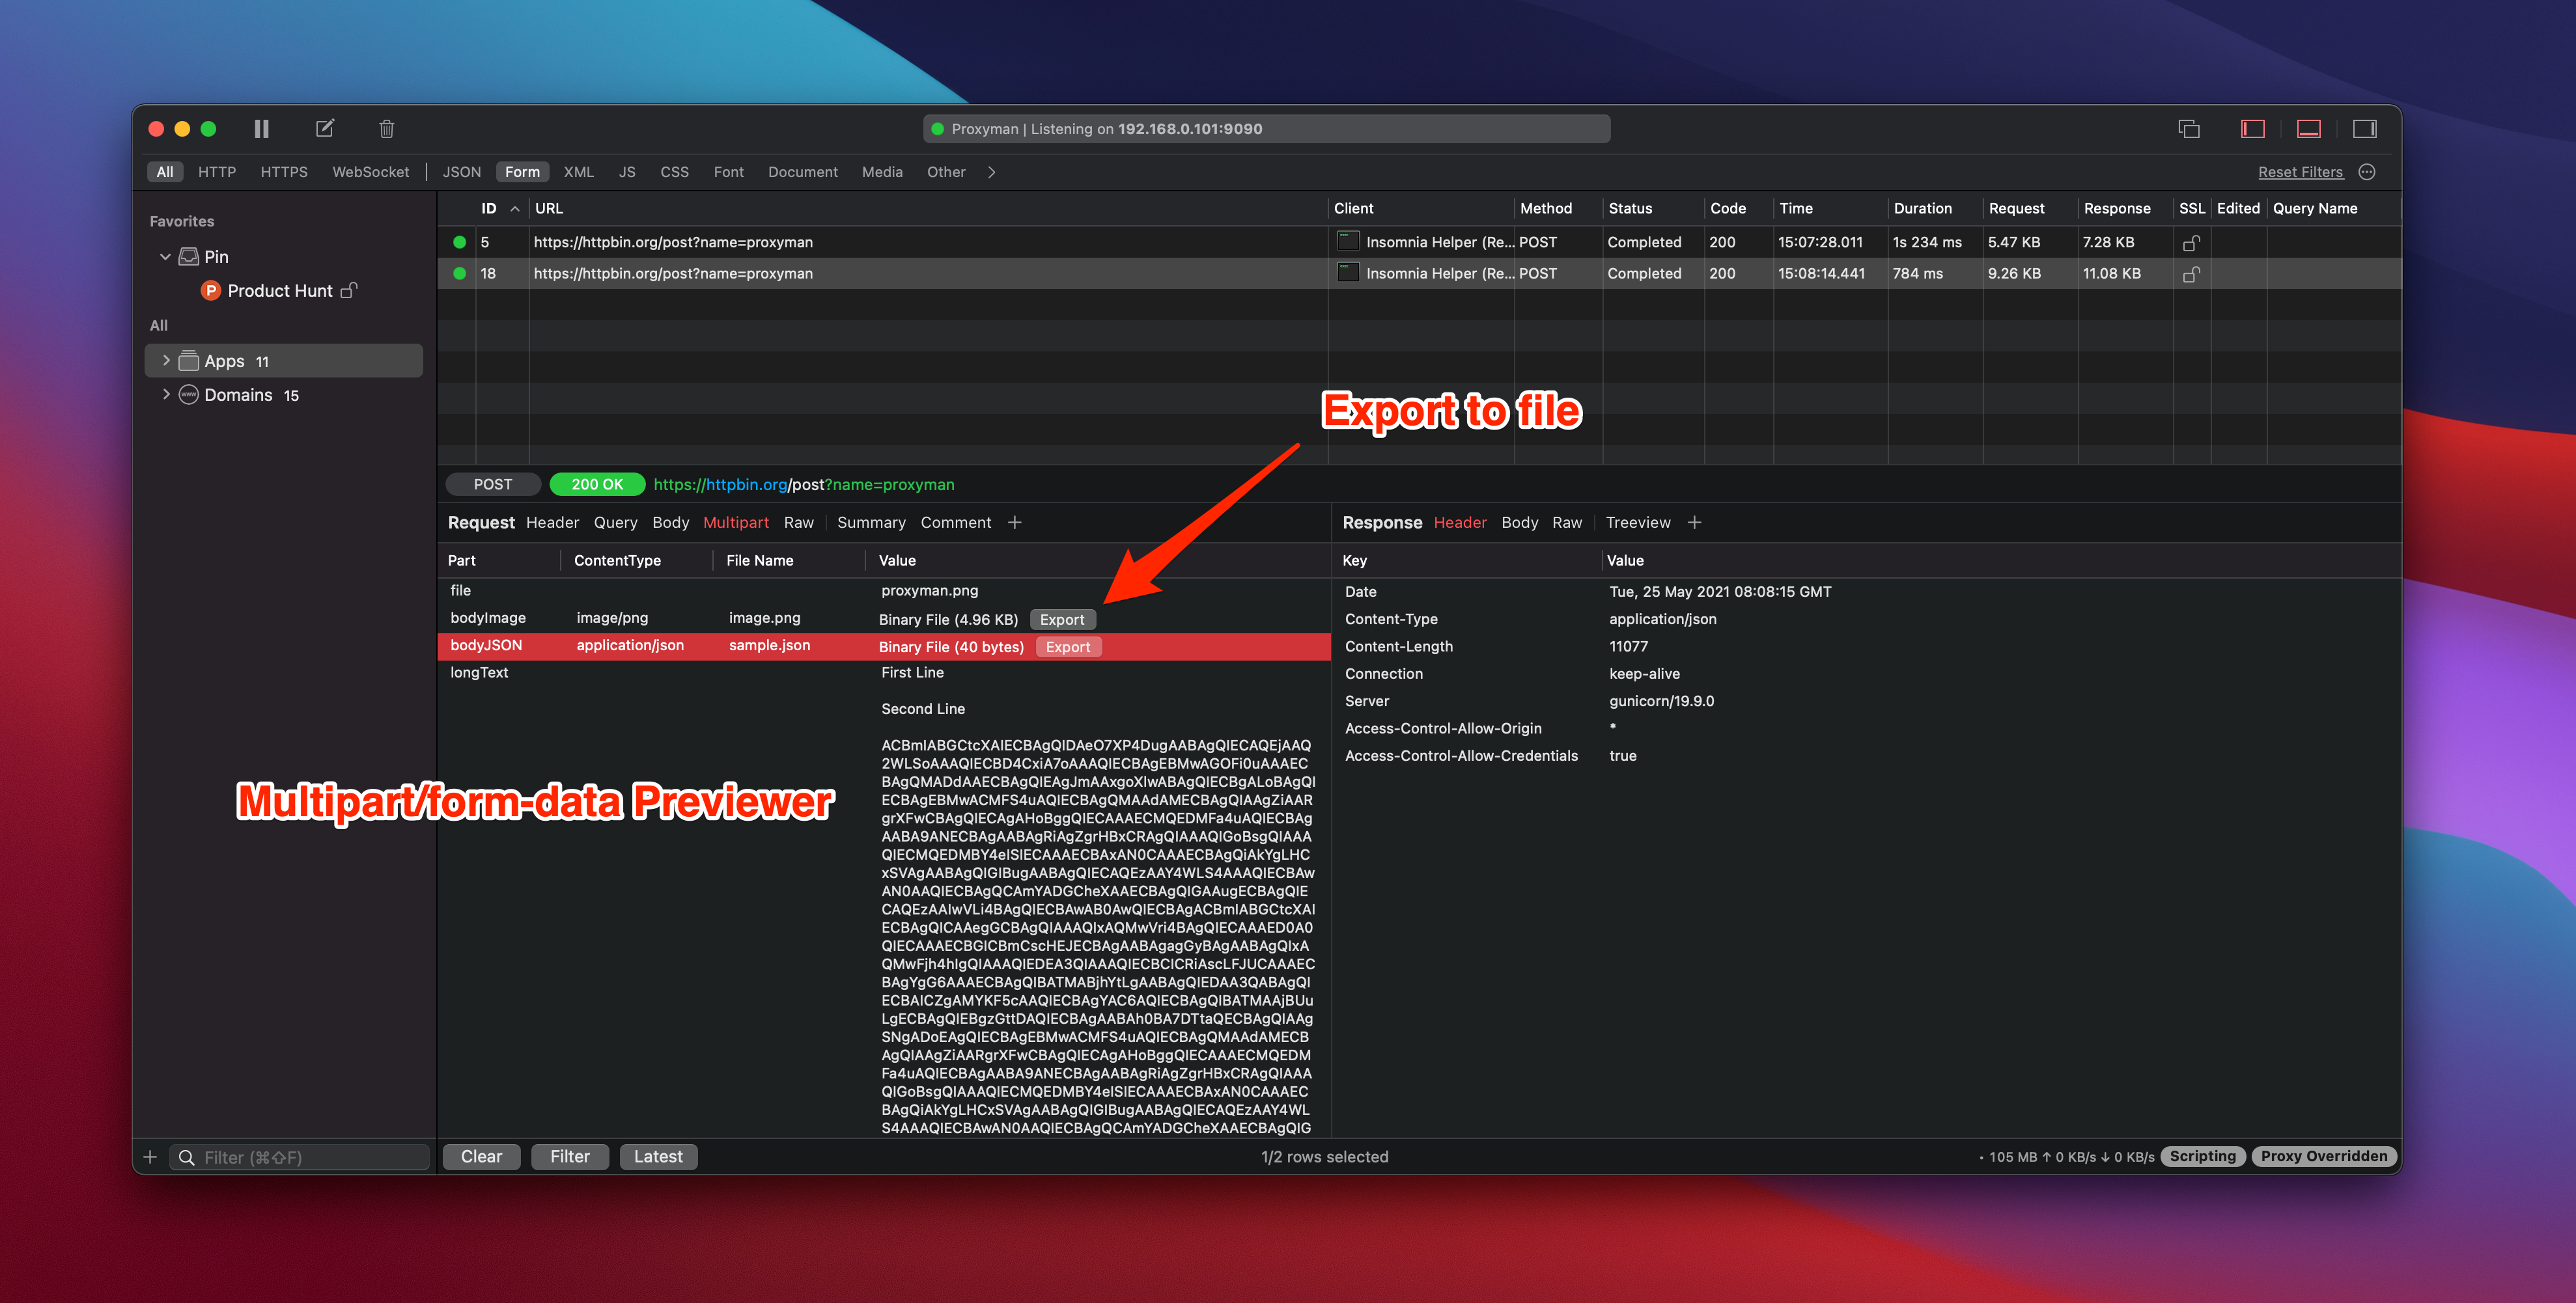Screen dimensions: 2576x1303
Task: Click the SSL unlock icon on row 18
Action: pos(2190,274)
